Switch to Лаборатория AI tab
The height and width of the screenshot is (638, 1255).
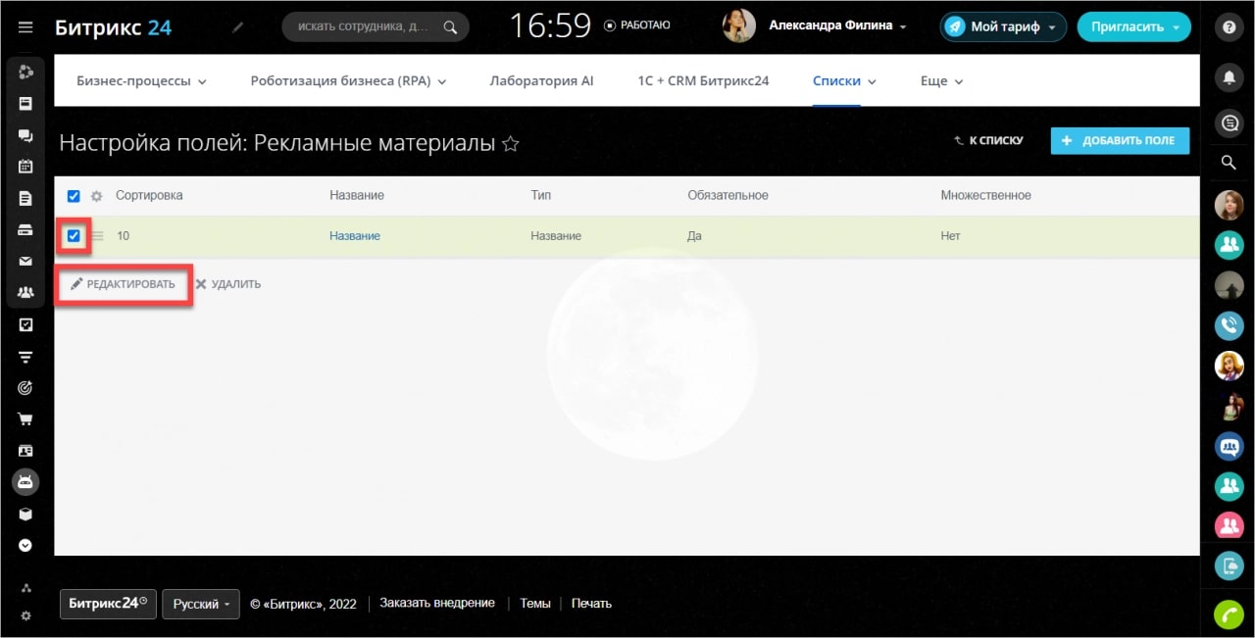tap(541, 81)
